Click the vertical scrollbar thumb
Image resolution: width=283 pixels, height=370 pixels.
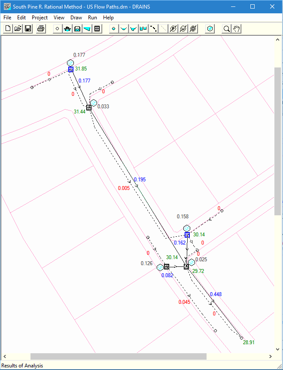tap(277, 141)
